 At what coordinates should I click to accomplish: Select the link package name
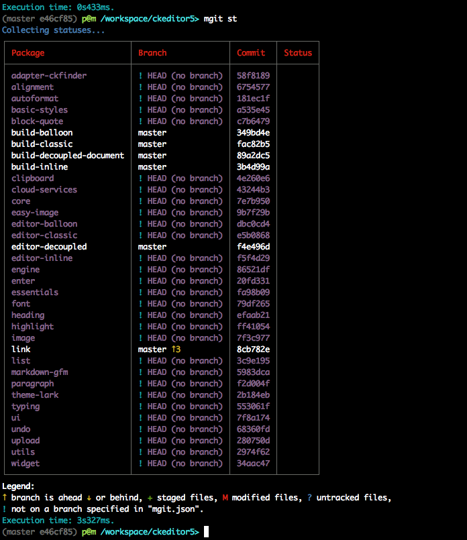tap(21, 349)
